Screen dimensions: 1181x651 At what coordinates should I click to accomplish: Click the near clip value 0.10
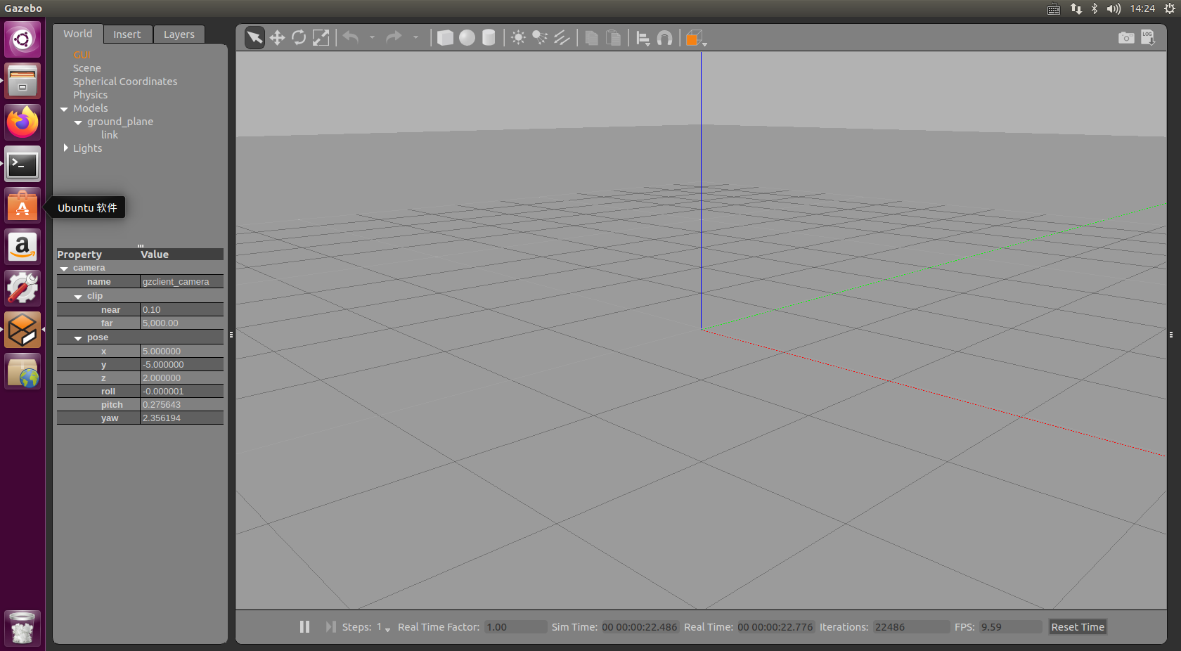(181, 310)
